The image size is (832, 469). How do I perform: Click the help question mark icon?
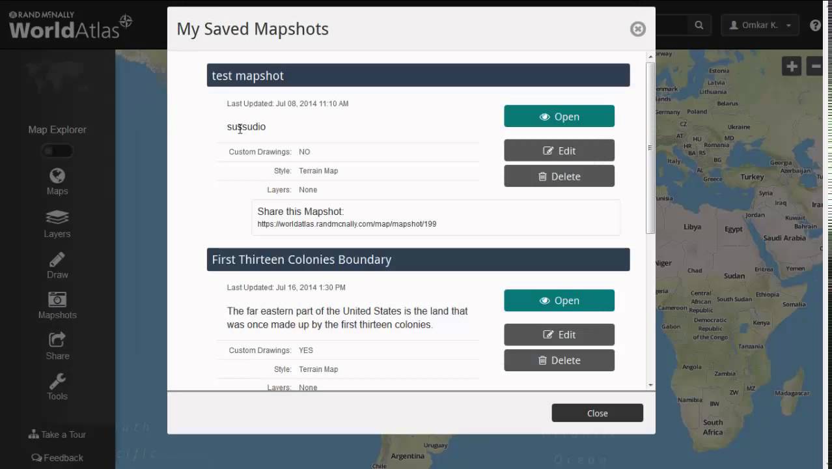(815, 25)
